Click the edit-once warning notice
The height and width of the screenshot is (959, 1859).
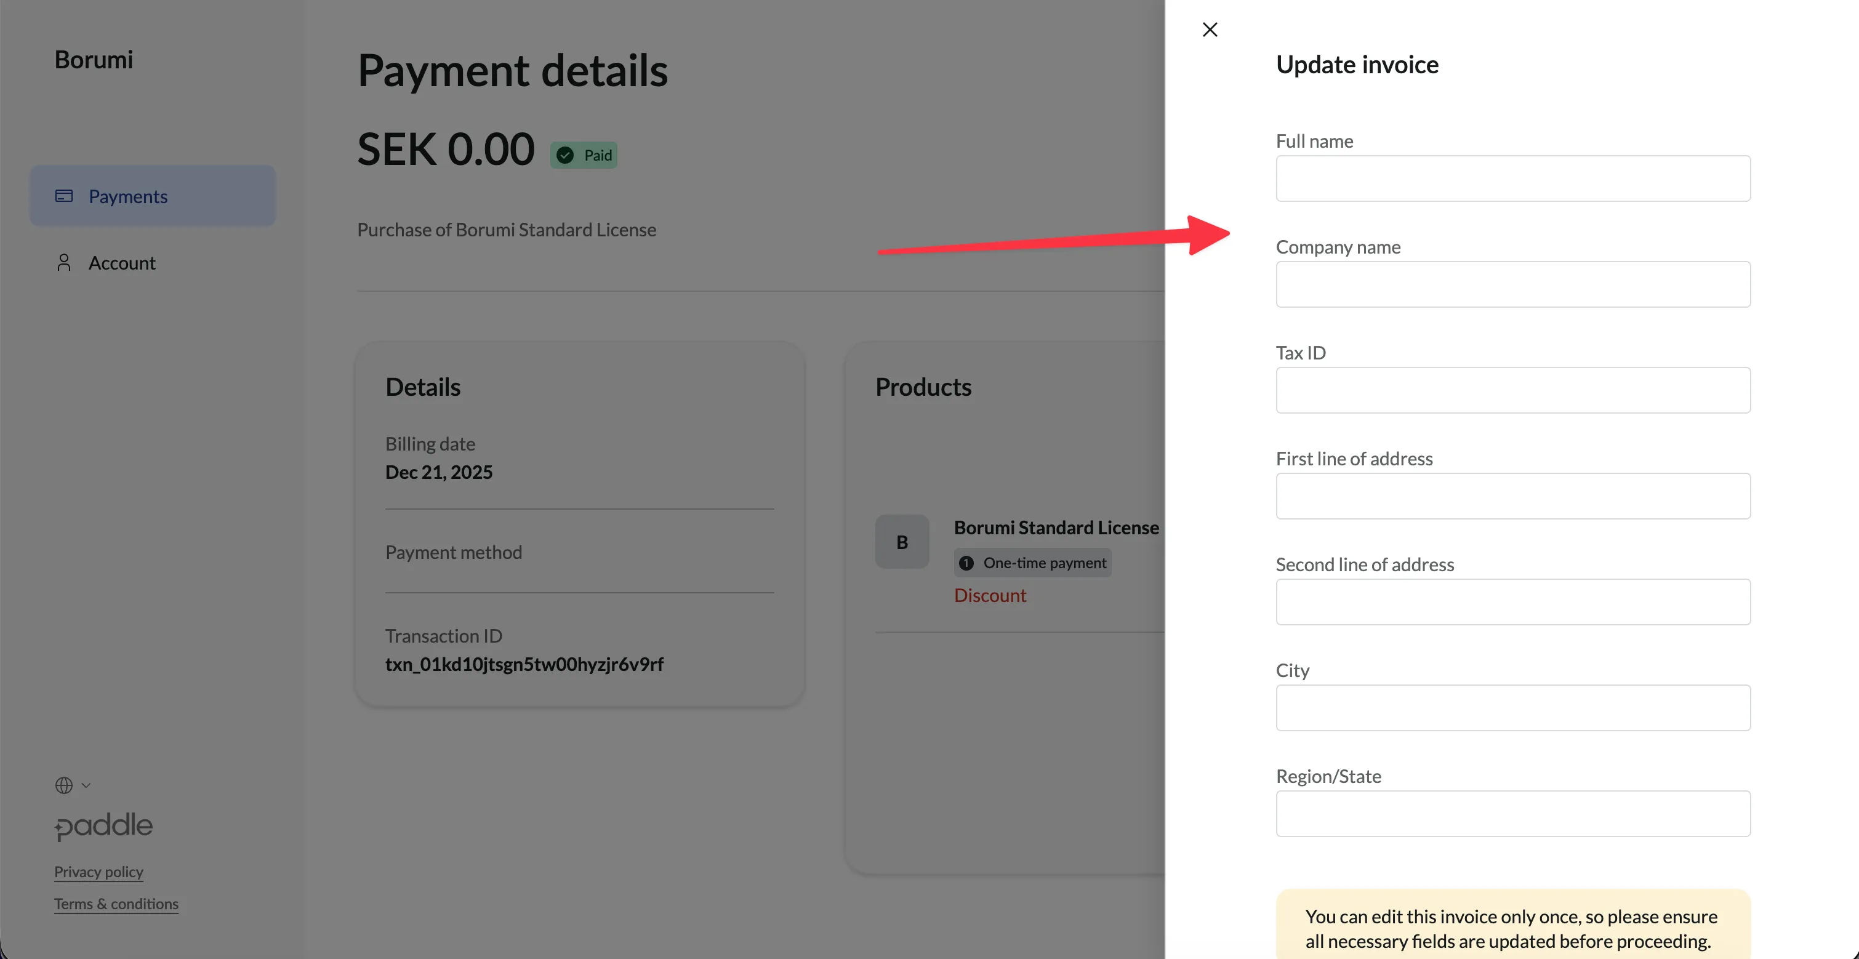(1512, 925)
